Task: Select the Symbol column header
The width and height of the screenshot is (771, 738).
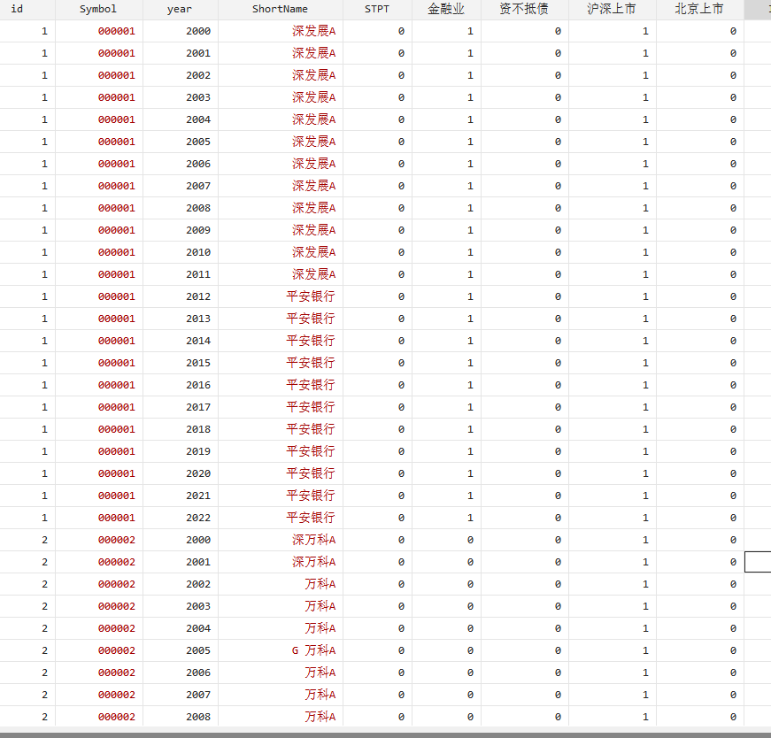Action: (98, 9)
